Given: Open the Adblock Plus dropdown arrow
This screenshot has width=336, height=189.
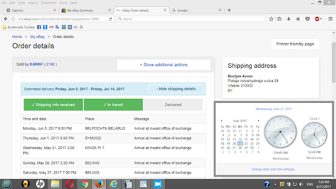Looking at the screenshot, I should click(321, 19).
